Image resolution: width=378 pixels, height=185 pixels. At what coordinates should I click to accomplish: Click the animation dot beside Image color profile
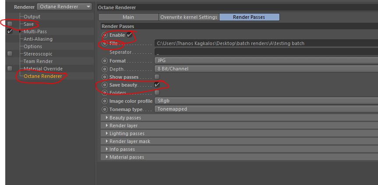105,101
